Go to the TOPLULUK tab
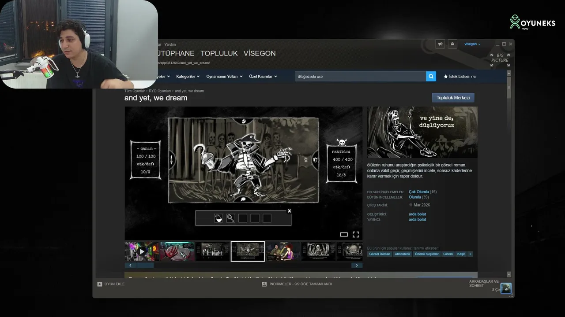Image resolution: width=565 pixels, height=317 pixels. (219, 53)
